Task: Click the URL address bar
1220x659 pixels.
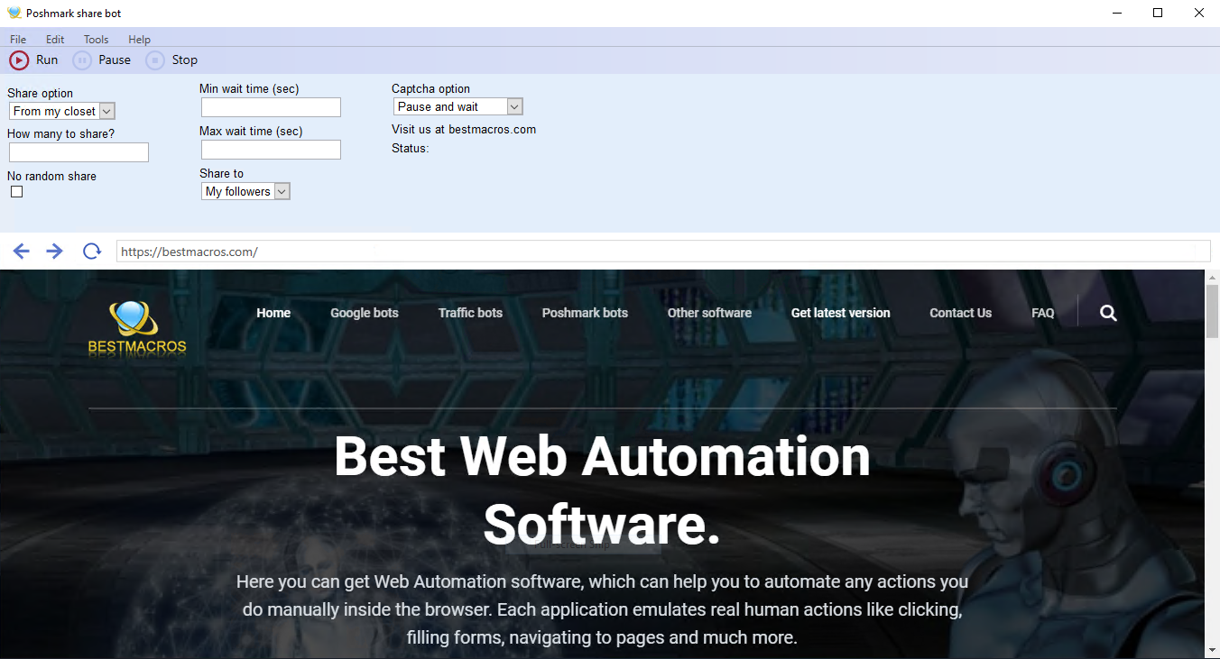Action: 663,252
